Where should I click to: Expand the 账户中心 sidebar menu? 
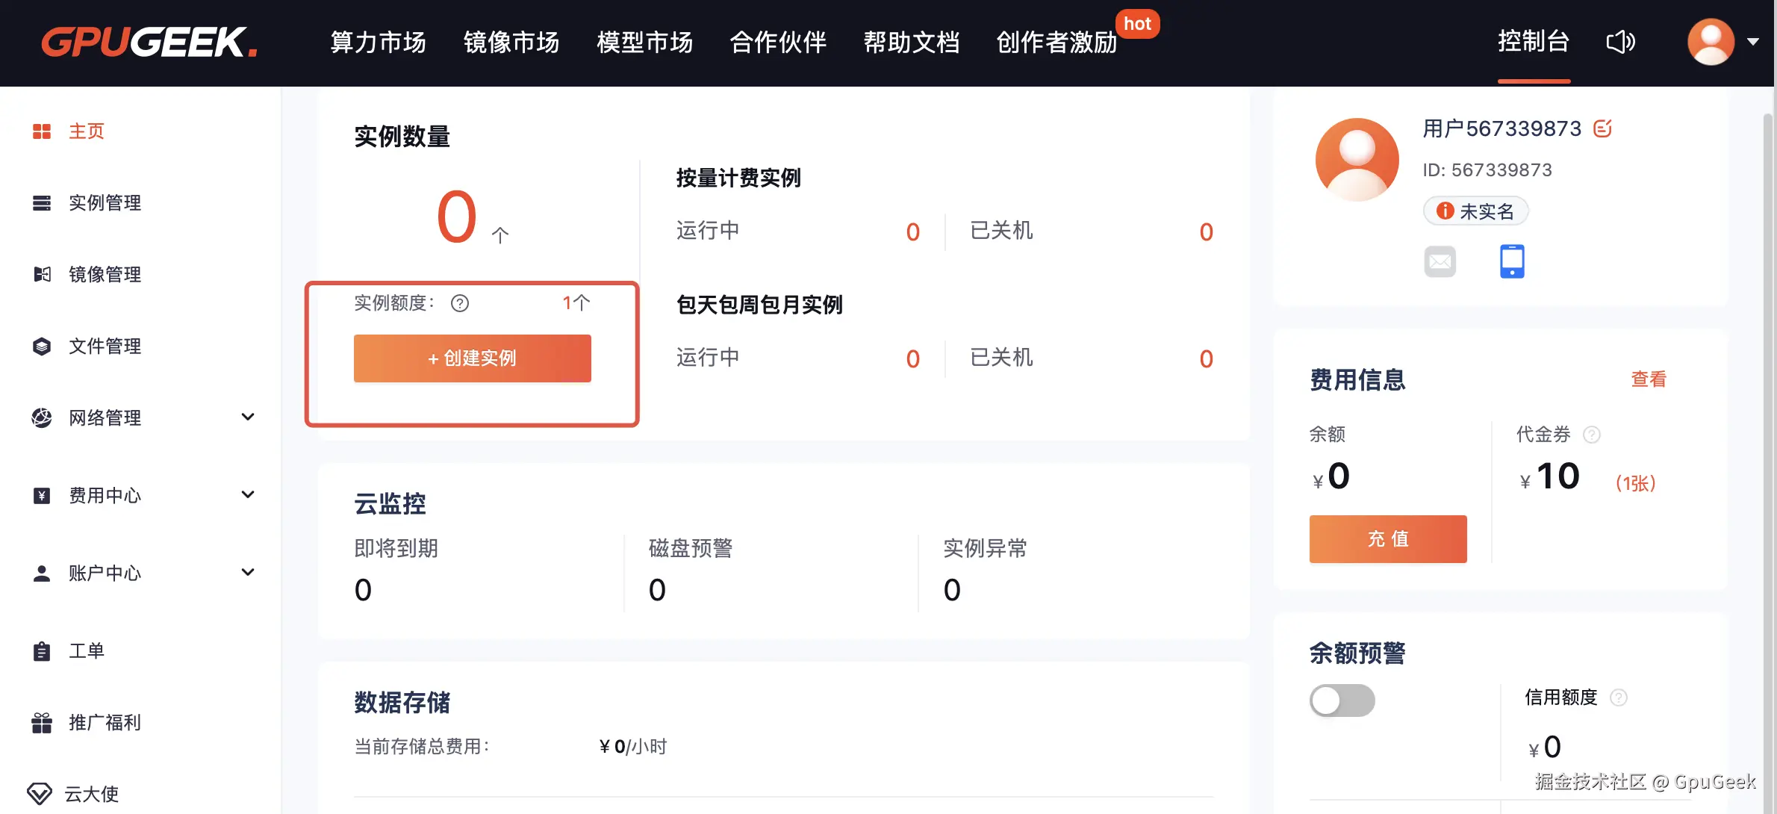click(x=248, y=572)
